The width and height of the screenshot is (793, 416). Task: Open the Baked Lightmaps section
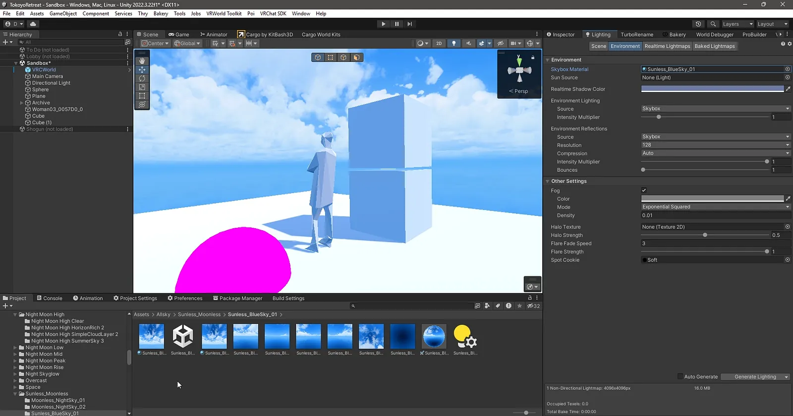coord(715,46)
